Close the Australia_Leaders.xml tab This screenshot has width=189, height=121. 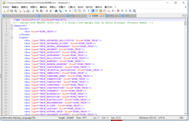point(65,16)
